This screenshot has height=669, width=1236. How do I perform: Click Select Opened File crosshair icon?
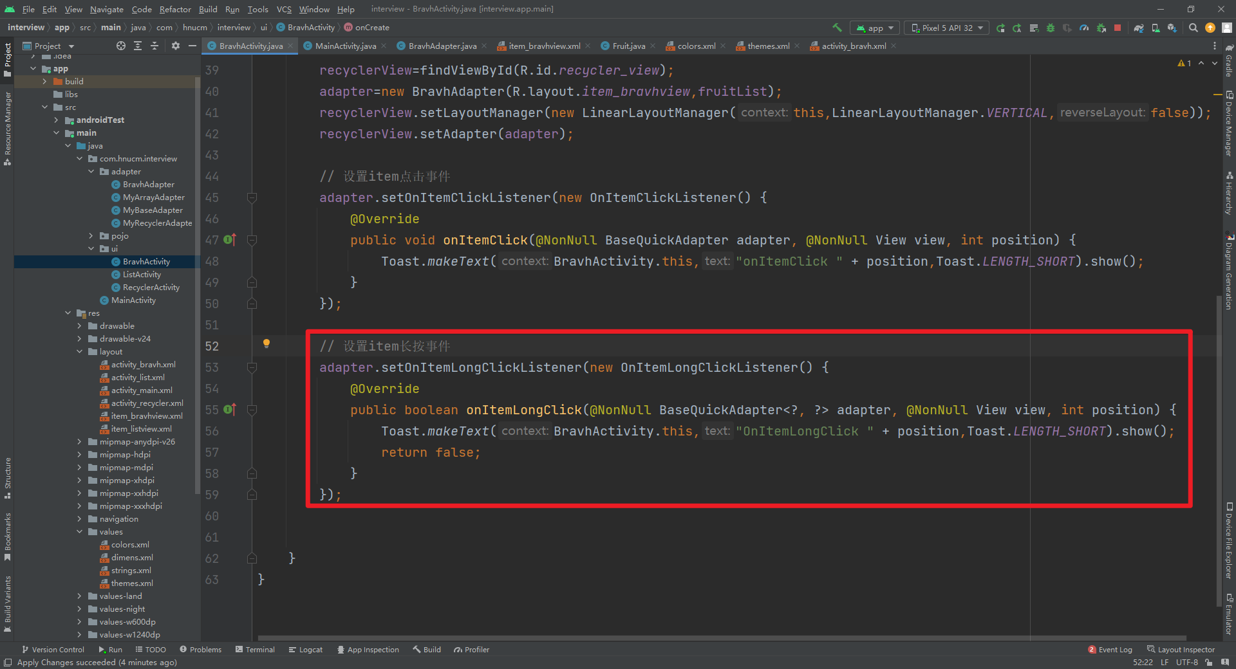[x=121, y=46]
